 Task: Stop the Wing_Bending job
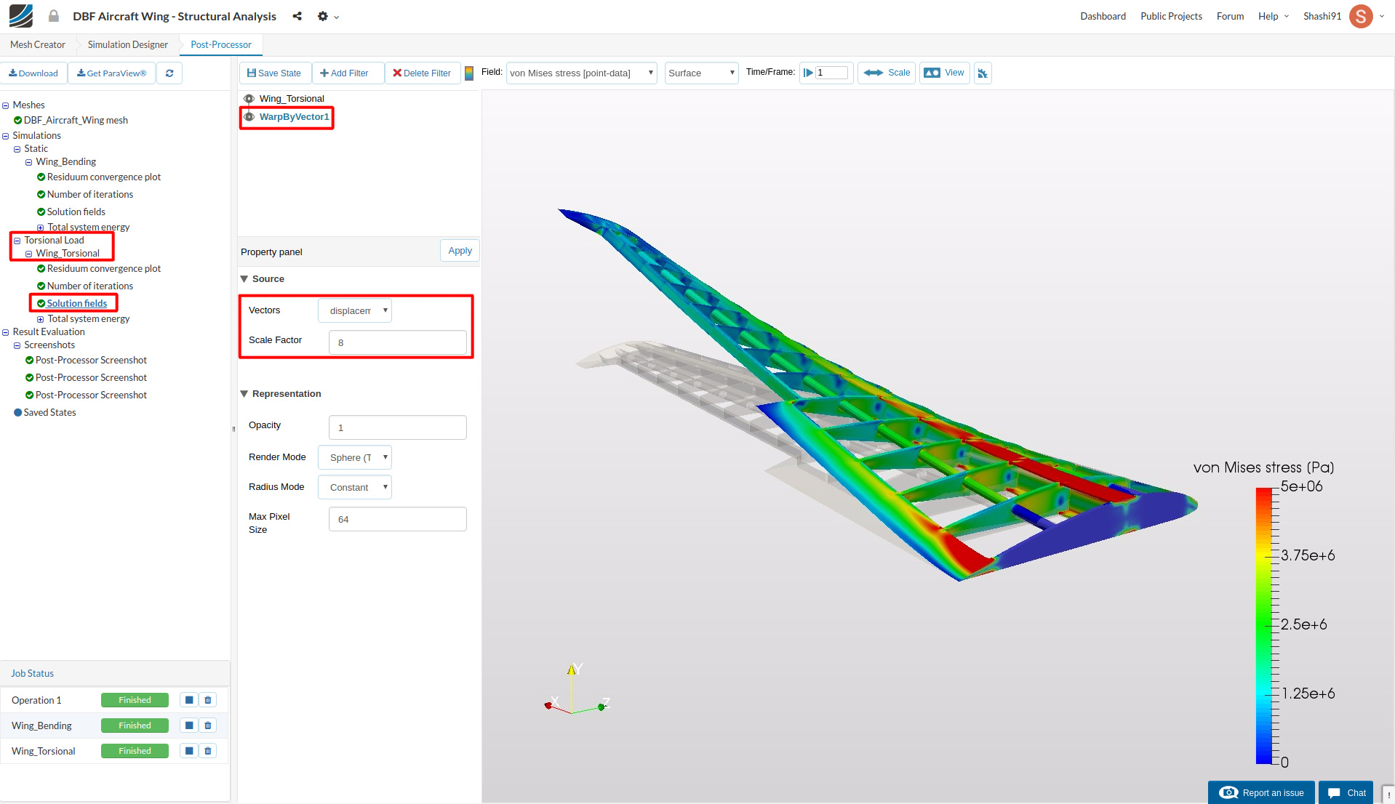(x=189, y=725)
